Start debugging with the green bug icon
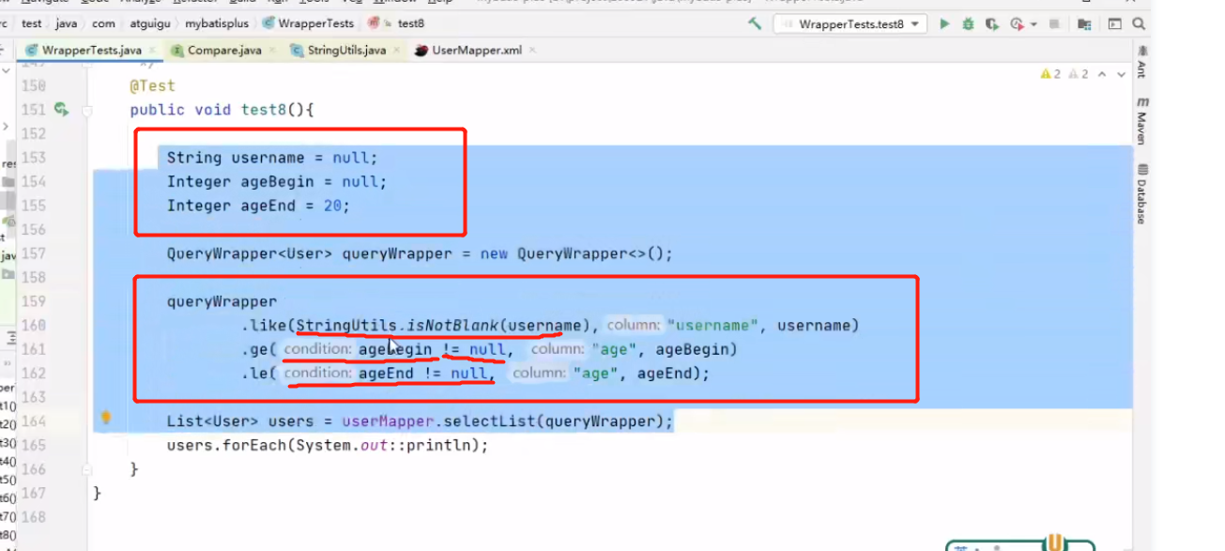Viewport: 1225px width, 551px height. click(x=969, y=24)
